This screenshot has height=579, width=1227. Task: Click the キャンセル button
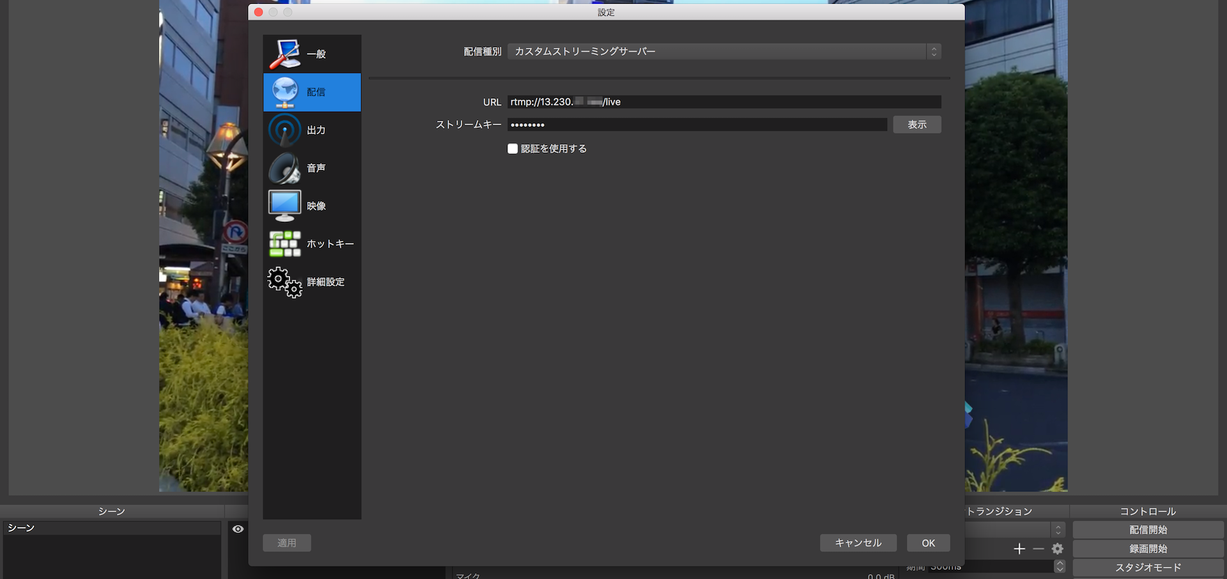point(858,543)
